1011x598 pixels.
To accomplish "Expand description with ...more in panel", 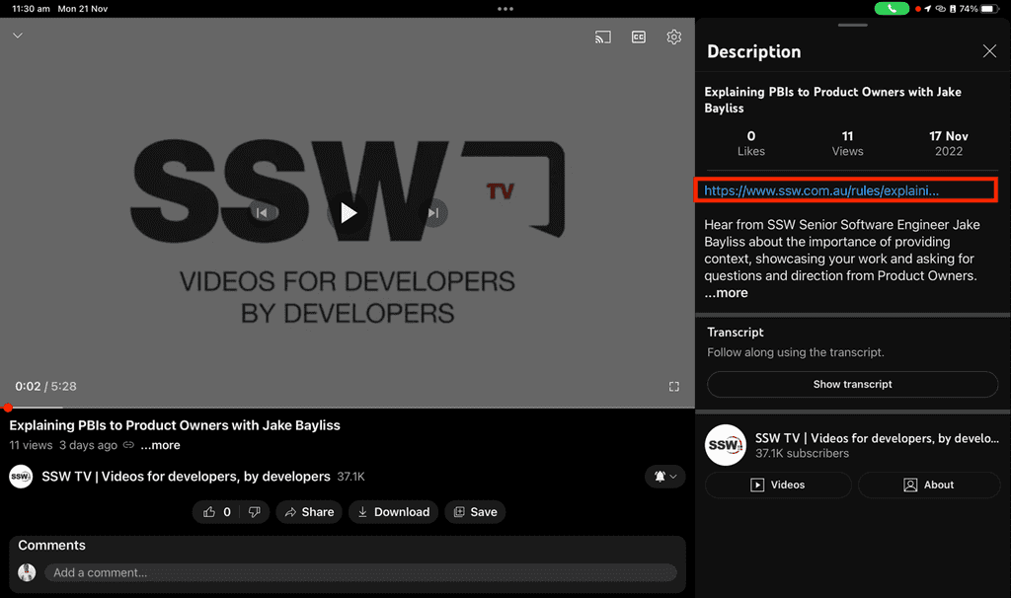I will [x=726, y=293].
